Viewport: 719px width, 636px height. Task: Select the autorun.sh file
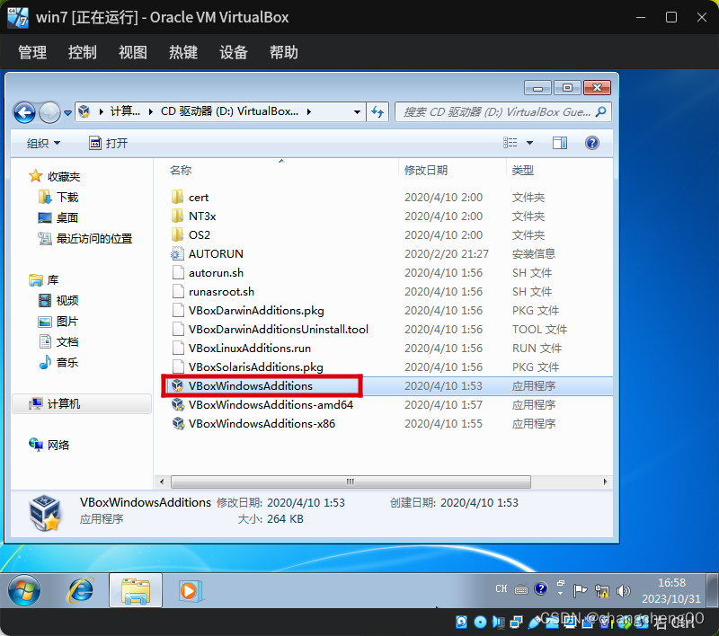216,273
